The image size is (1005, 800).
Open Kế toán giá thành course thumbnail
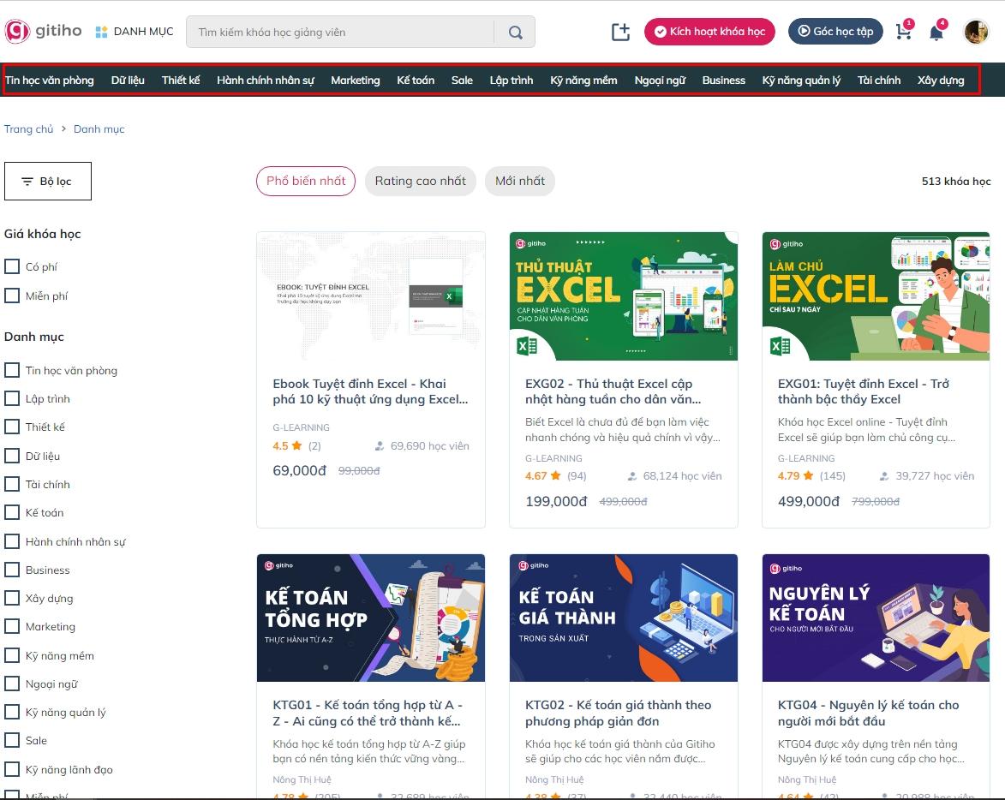click(x=623, y=618)
